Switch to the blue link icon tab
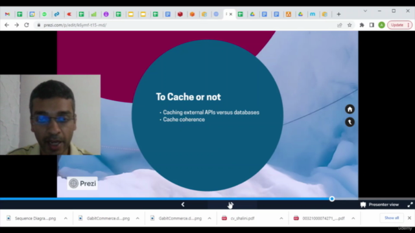Viewport: 415px width, 233px height. tap(56, 14)
